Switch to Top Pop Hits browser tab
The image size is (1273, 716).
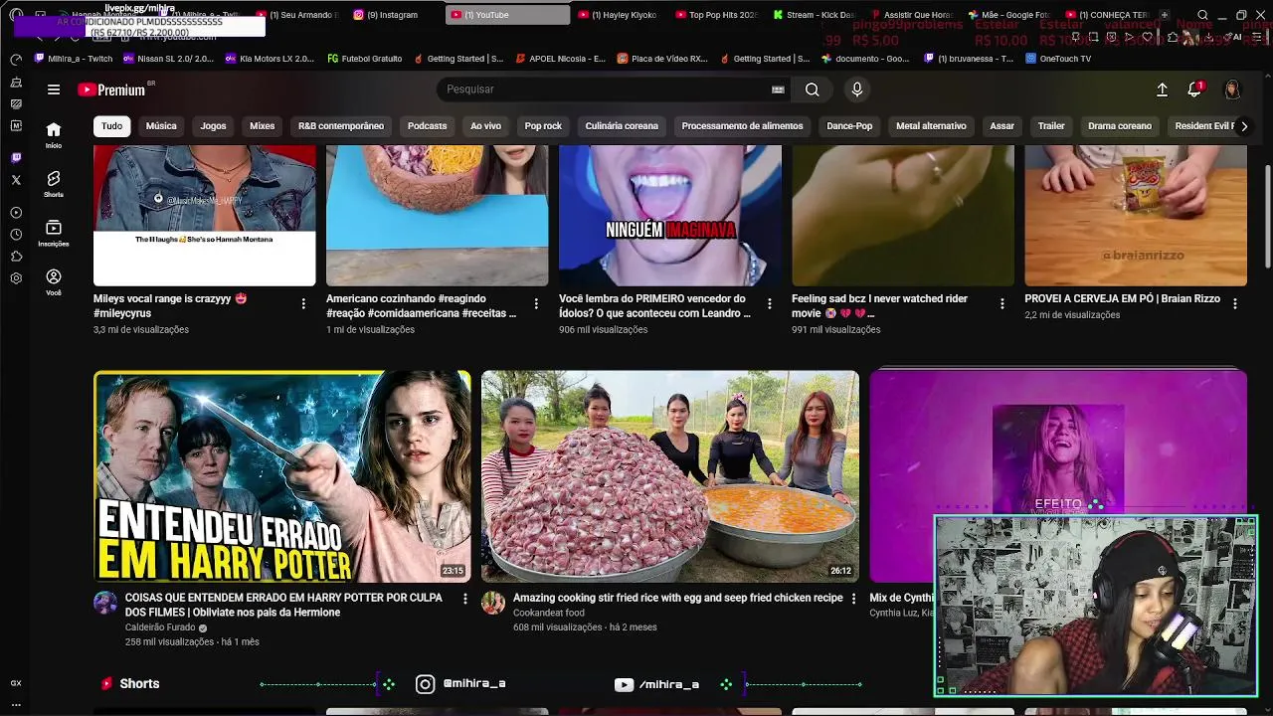tap(720, 15)
